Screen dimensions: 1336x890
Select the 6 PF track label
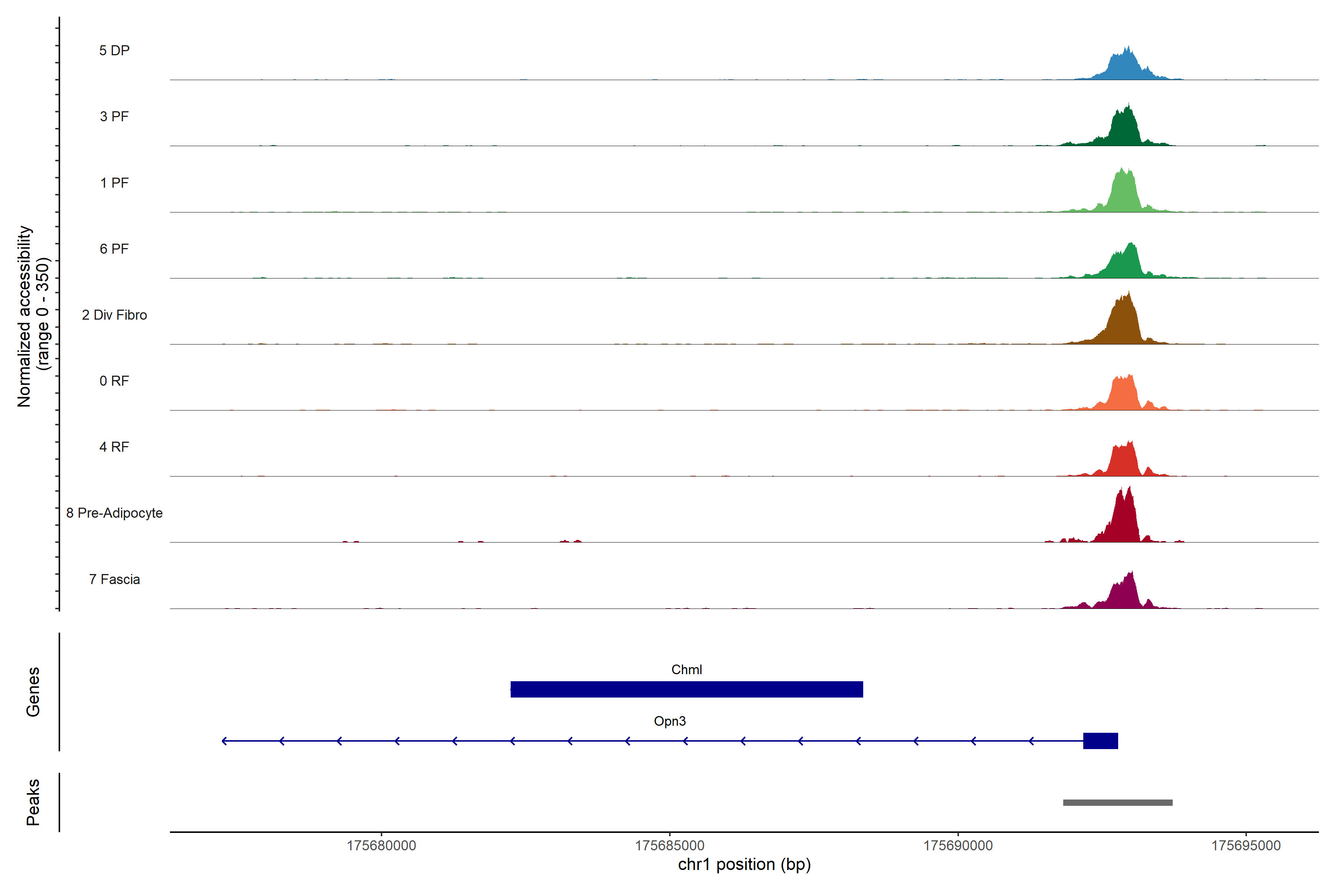pos(114,249)
